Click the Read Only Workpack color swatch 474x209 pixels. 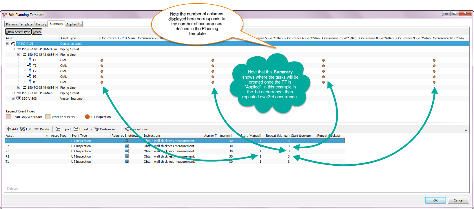coord(9,117)
